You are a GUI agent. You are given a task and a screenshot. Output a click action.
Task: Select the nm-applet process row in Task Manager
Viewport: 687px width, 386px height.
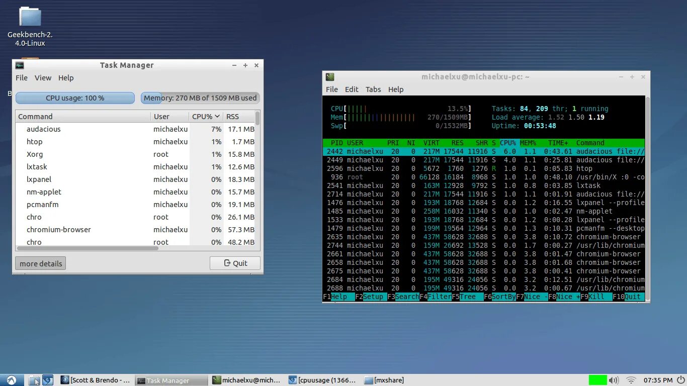coord(136,192)
